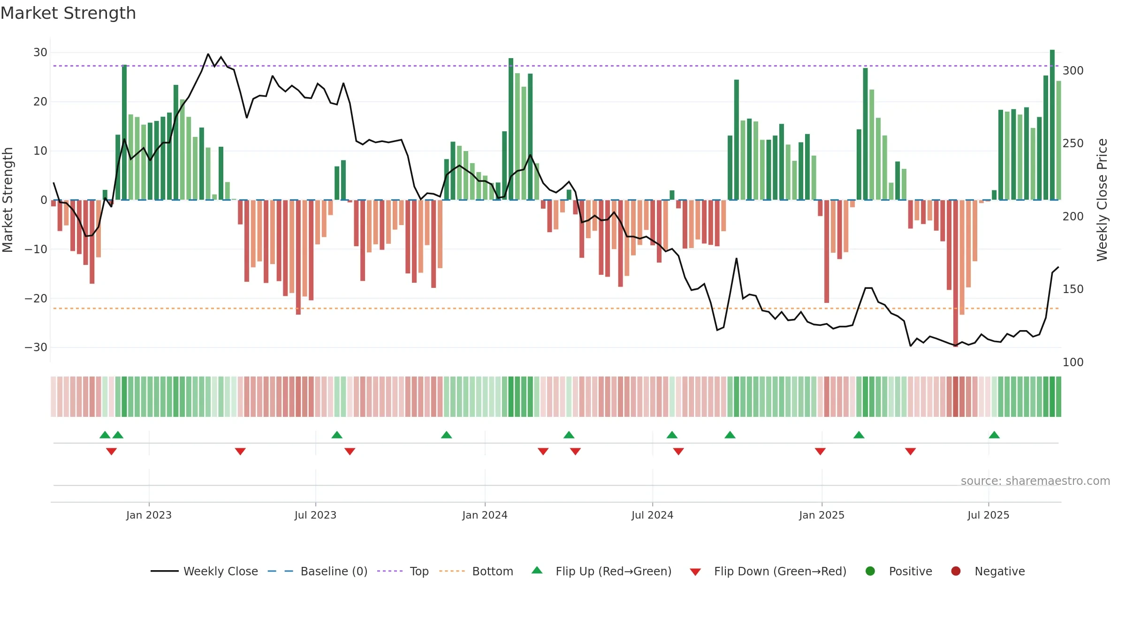Click the green Flip Up triangle shortly after Jan 2025
1126x633 pixels.
pos(859,435)
